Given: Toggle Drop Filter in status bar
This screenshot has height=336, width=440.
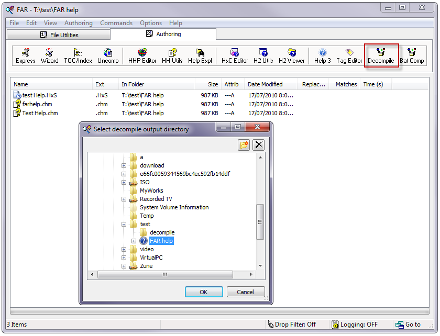Looking at the screenshot, I should point(292,324).
